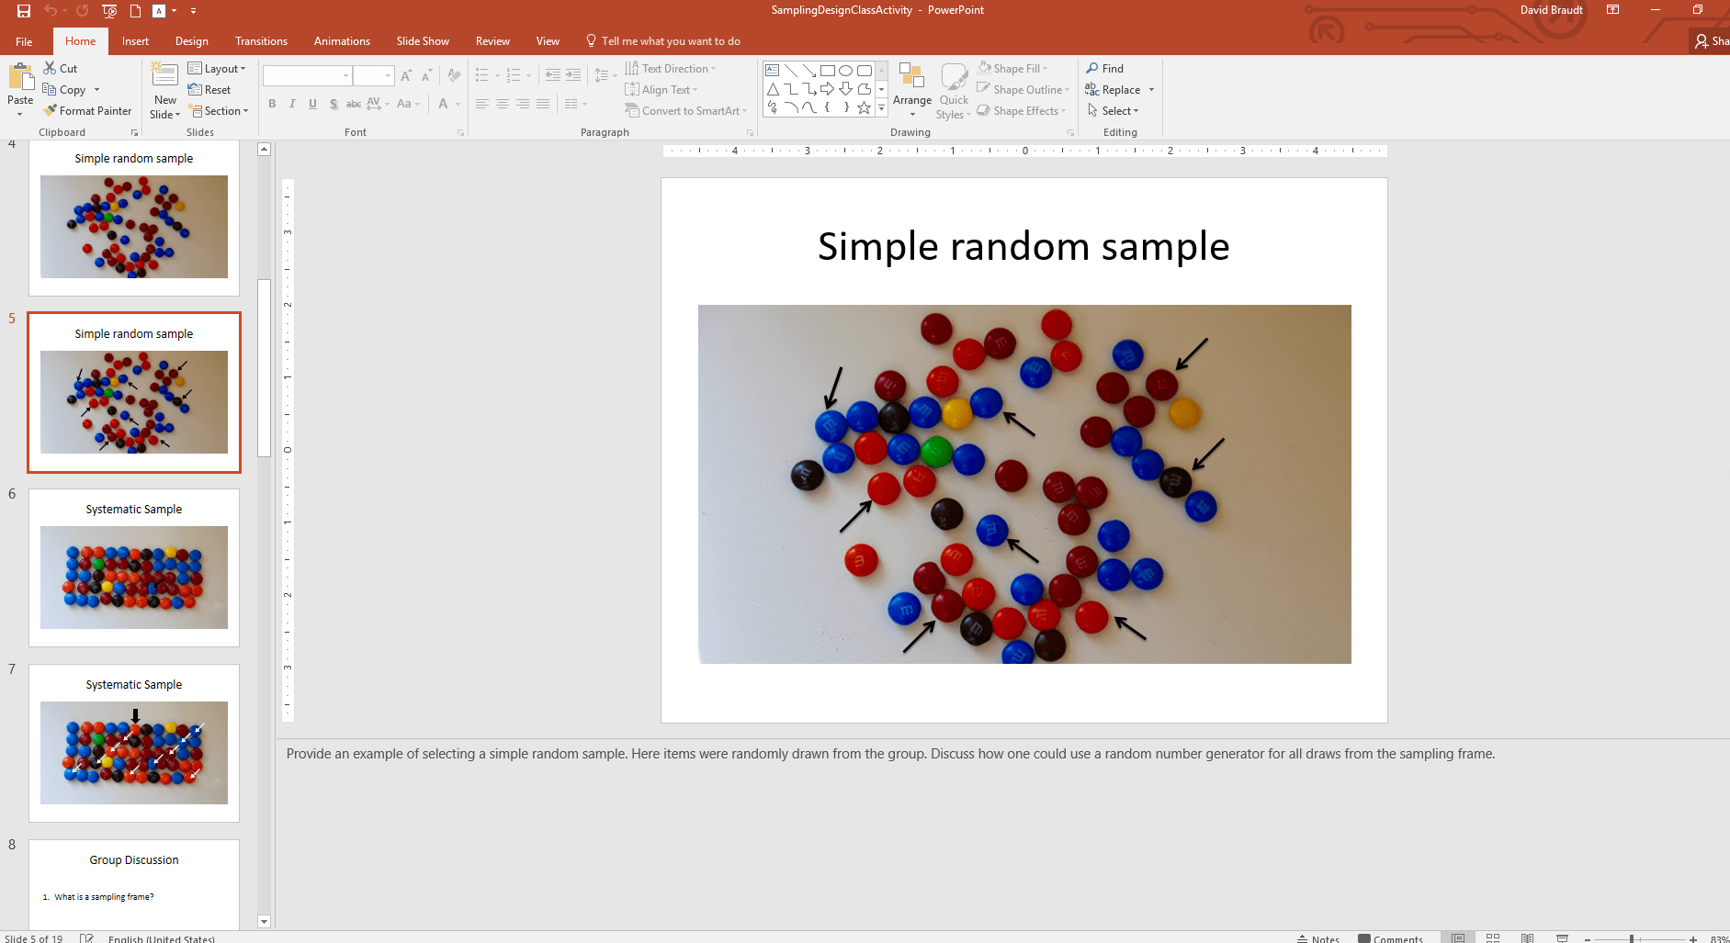Image resolution: width=1730 pixels, height=943 pixels.
Task: Increase the list indent level
Action: (x=573, y=75)
